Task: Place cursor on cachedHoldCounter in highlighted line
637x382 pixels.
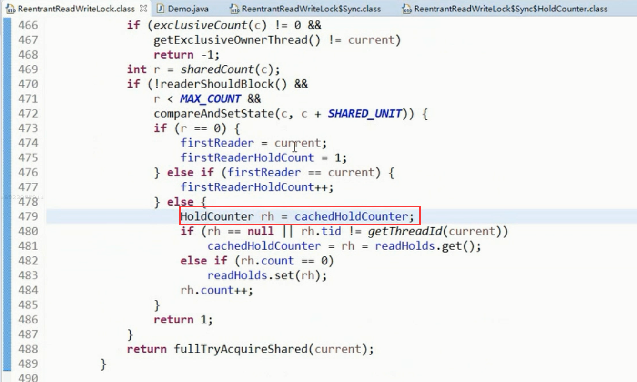Action: pos(351,216)
